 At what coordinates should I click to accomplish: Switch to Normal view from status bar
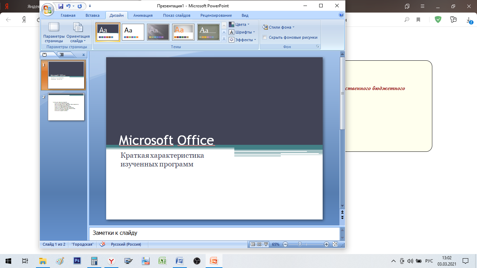(x=253, y=244)
